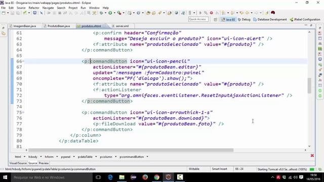This screenshot has width=324, height=182.
Task: Open JRebel Configuration perspective
Action: coord(305,19)
